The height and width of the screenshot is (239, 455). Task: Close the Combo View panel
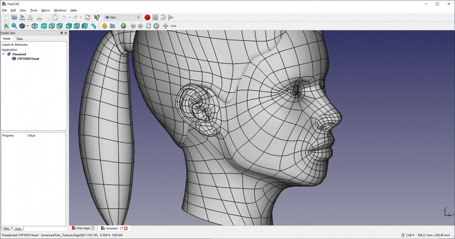[66, 33]
